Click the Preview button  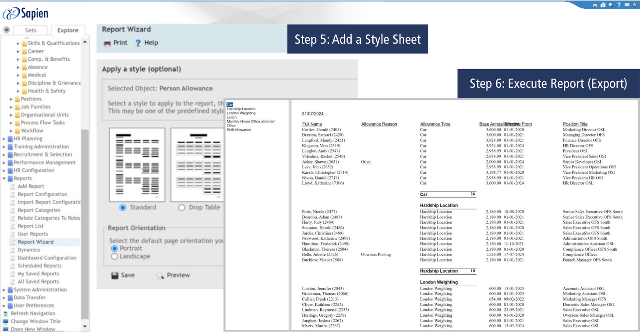click(x=173, y=275)
